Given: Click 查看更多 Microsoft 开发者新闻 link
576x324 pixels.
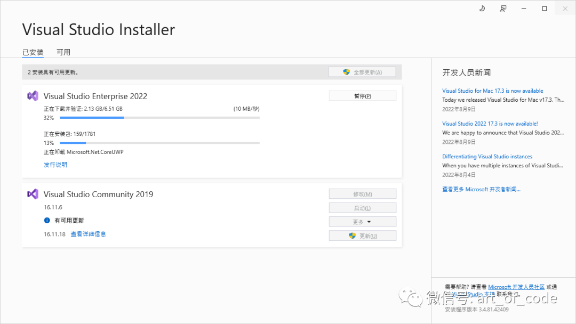Looking at the screenshot, I should [x=481, y=189].
